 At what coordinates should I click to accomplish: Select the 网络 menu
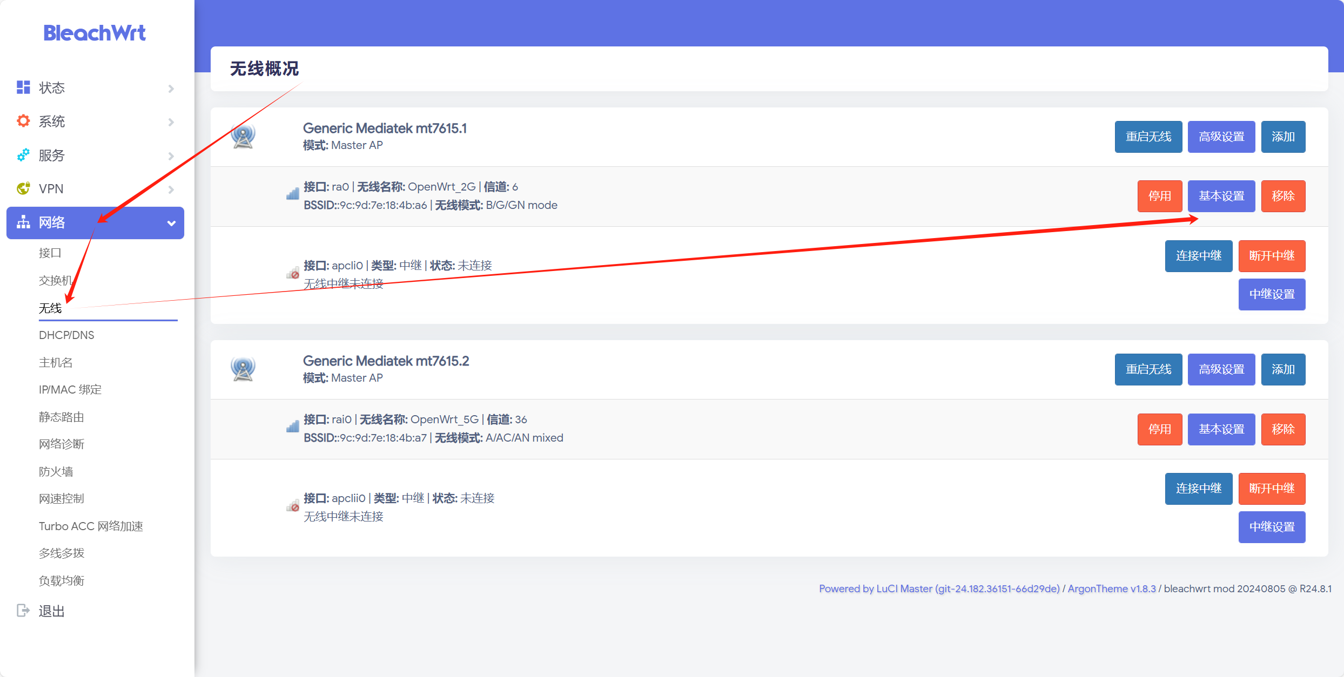point(95,222)
